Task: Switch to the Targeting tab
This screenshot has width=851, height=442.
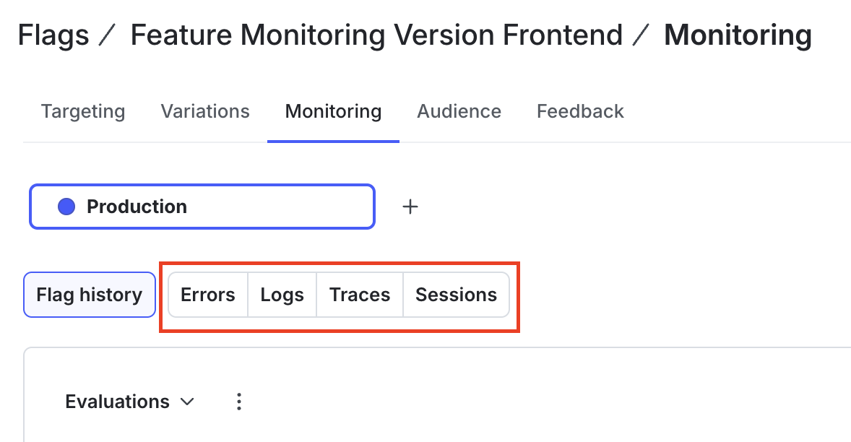Action: (83, 111)
